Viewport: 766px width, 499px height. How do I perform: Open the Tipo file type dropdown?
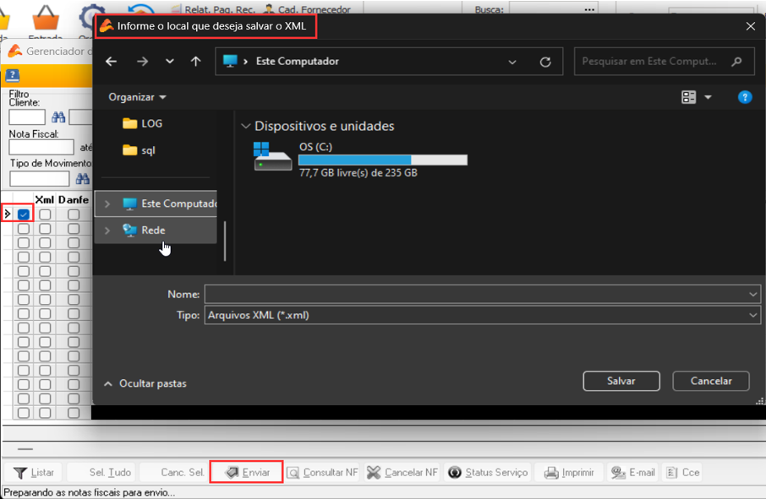pos(483,315)
